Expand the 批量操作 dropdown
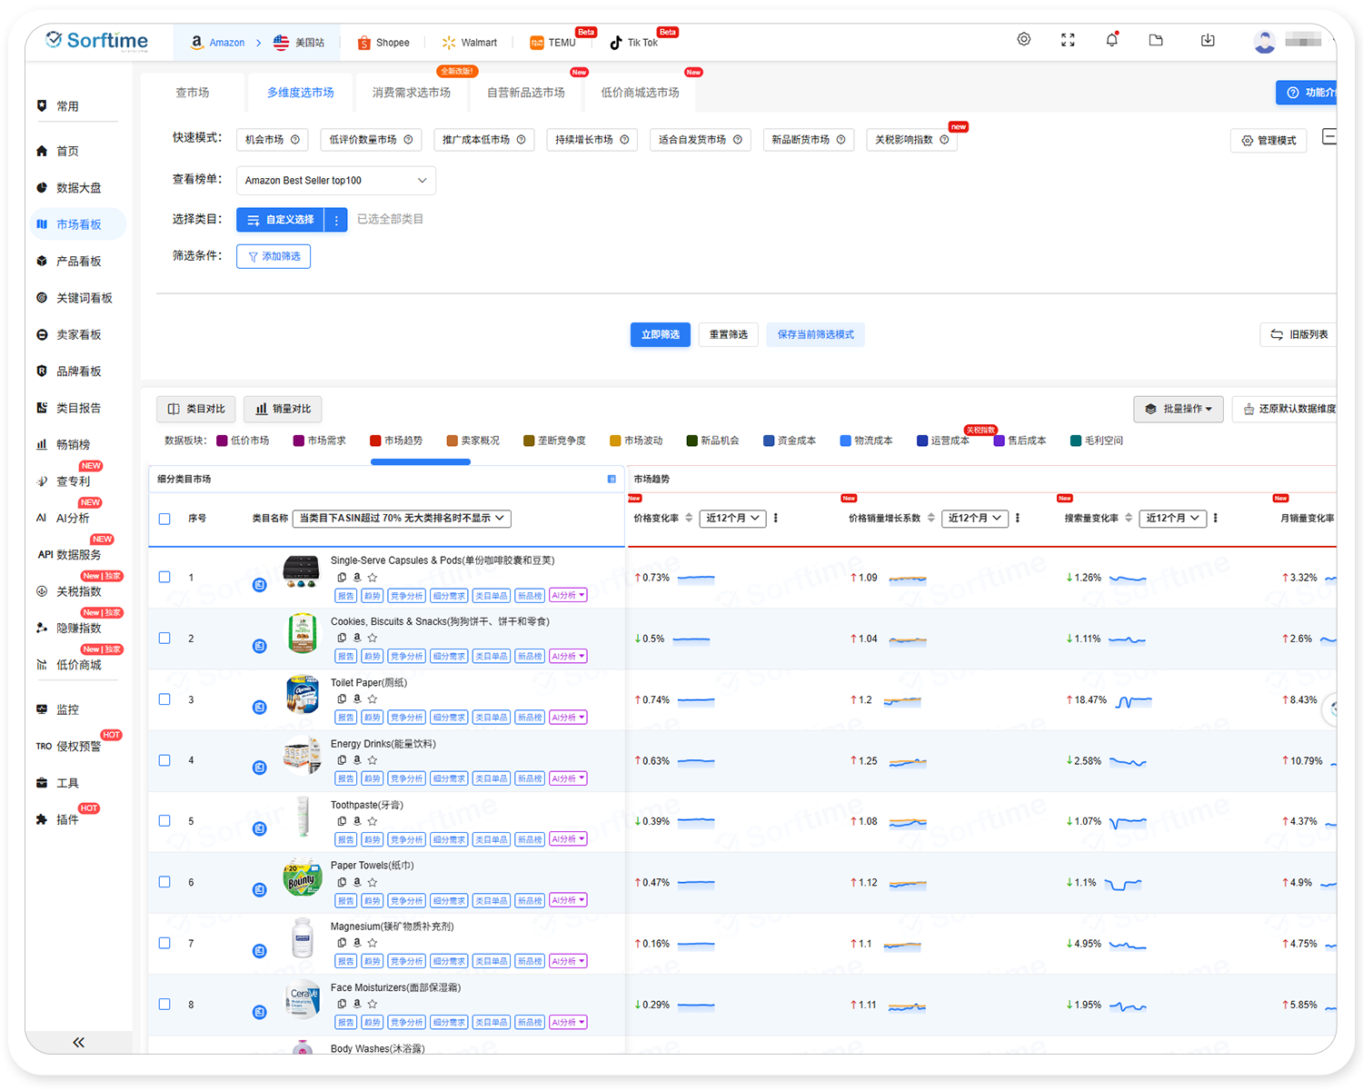The image size is (1363, 1090). (x=1179, y=409)
